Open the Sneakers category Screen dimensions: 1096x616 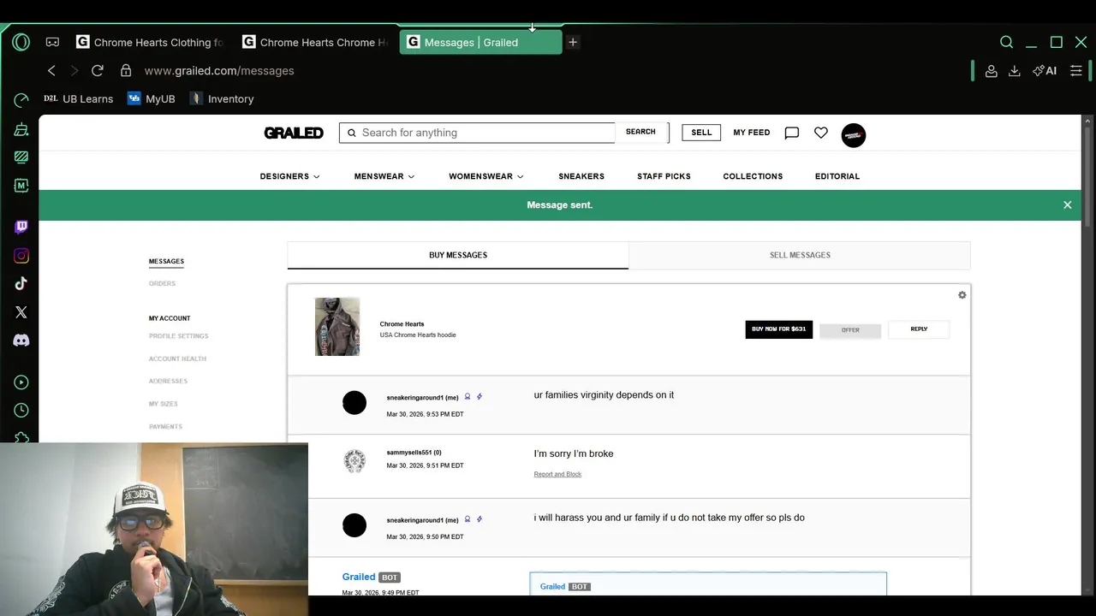(581, 176)
